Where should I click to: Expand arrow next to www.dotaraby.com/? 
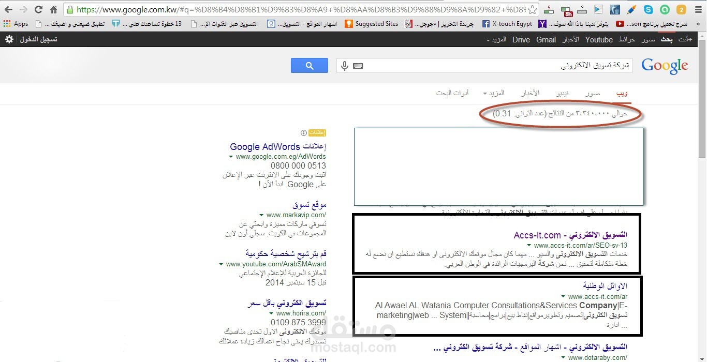coord(563,358)
